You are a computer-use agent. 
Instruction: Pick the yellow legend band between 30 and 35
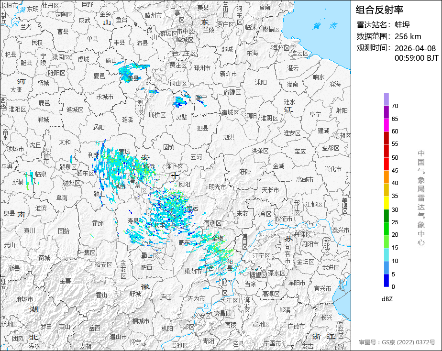coord(386,203)
